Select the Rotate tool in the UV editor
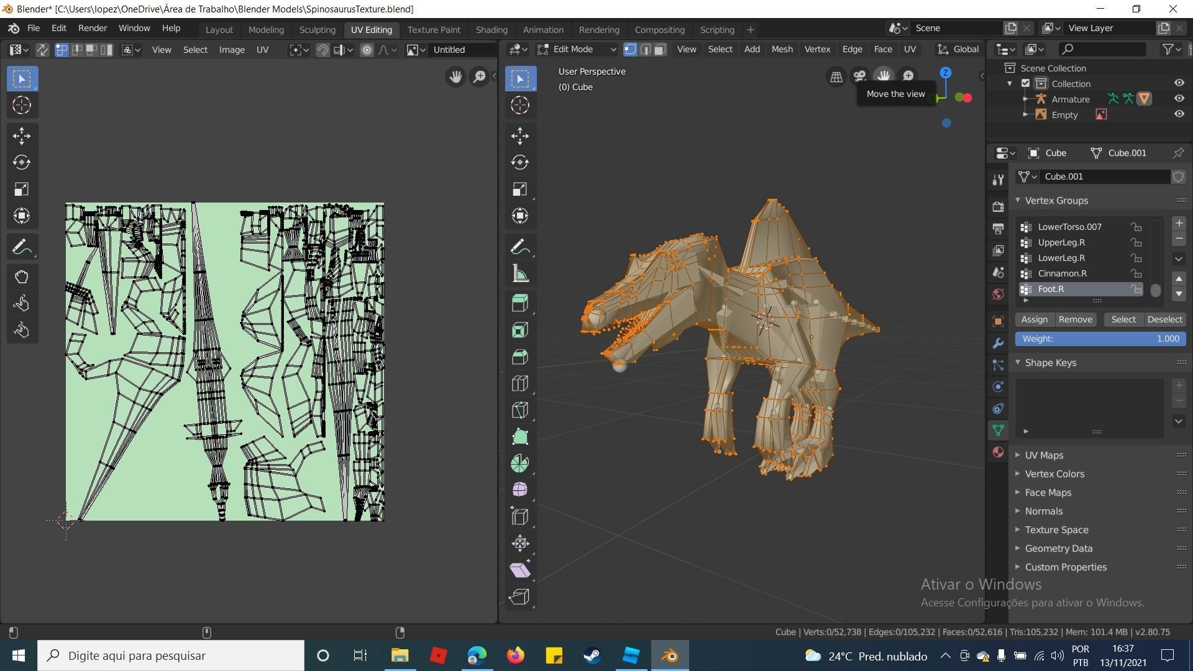The height and width of the screenshot is (671, 1193). (22, 162)
